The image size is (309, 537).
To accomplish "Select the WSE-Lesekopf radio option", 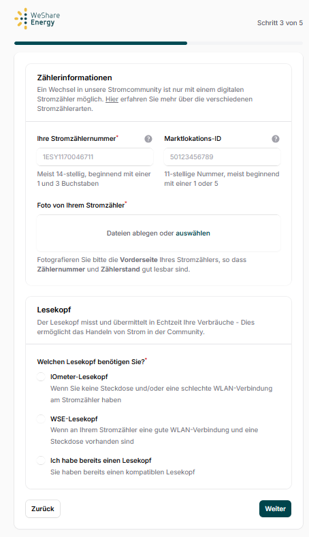I will point(41,419).
